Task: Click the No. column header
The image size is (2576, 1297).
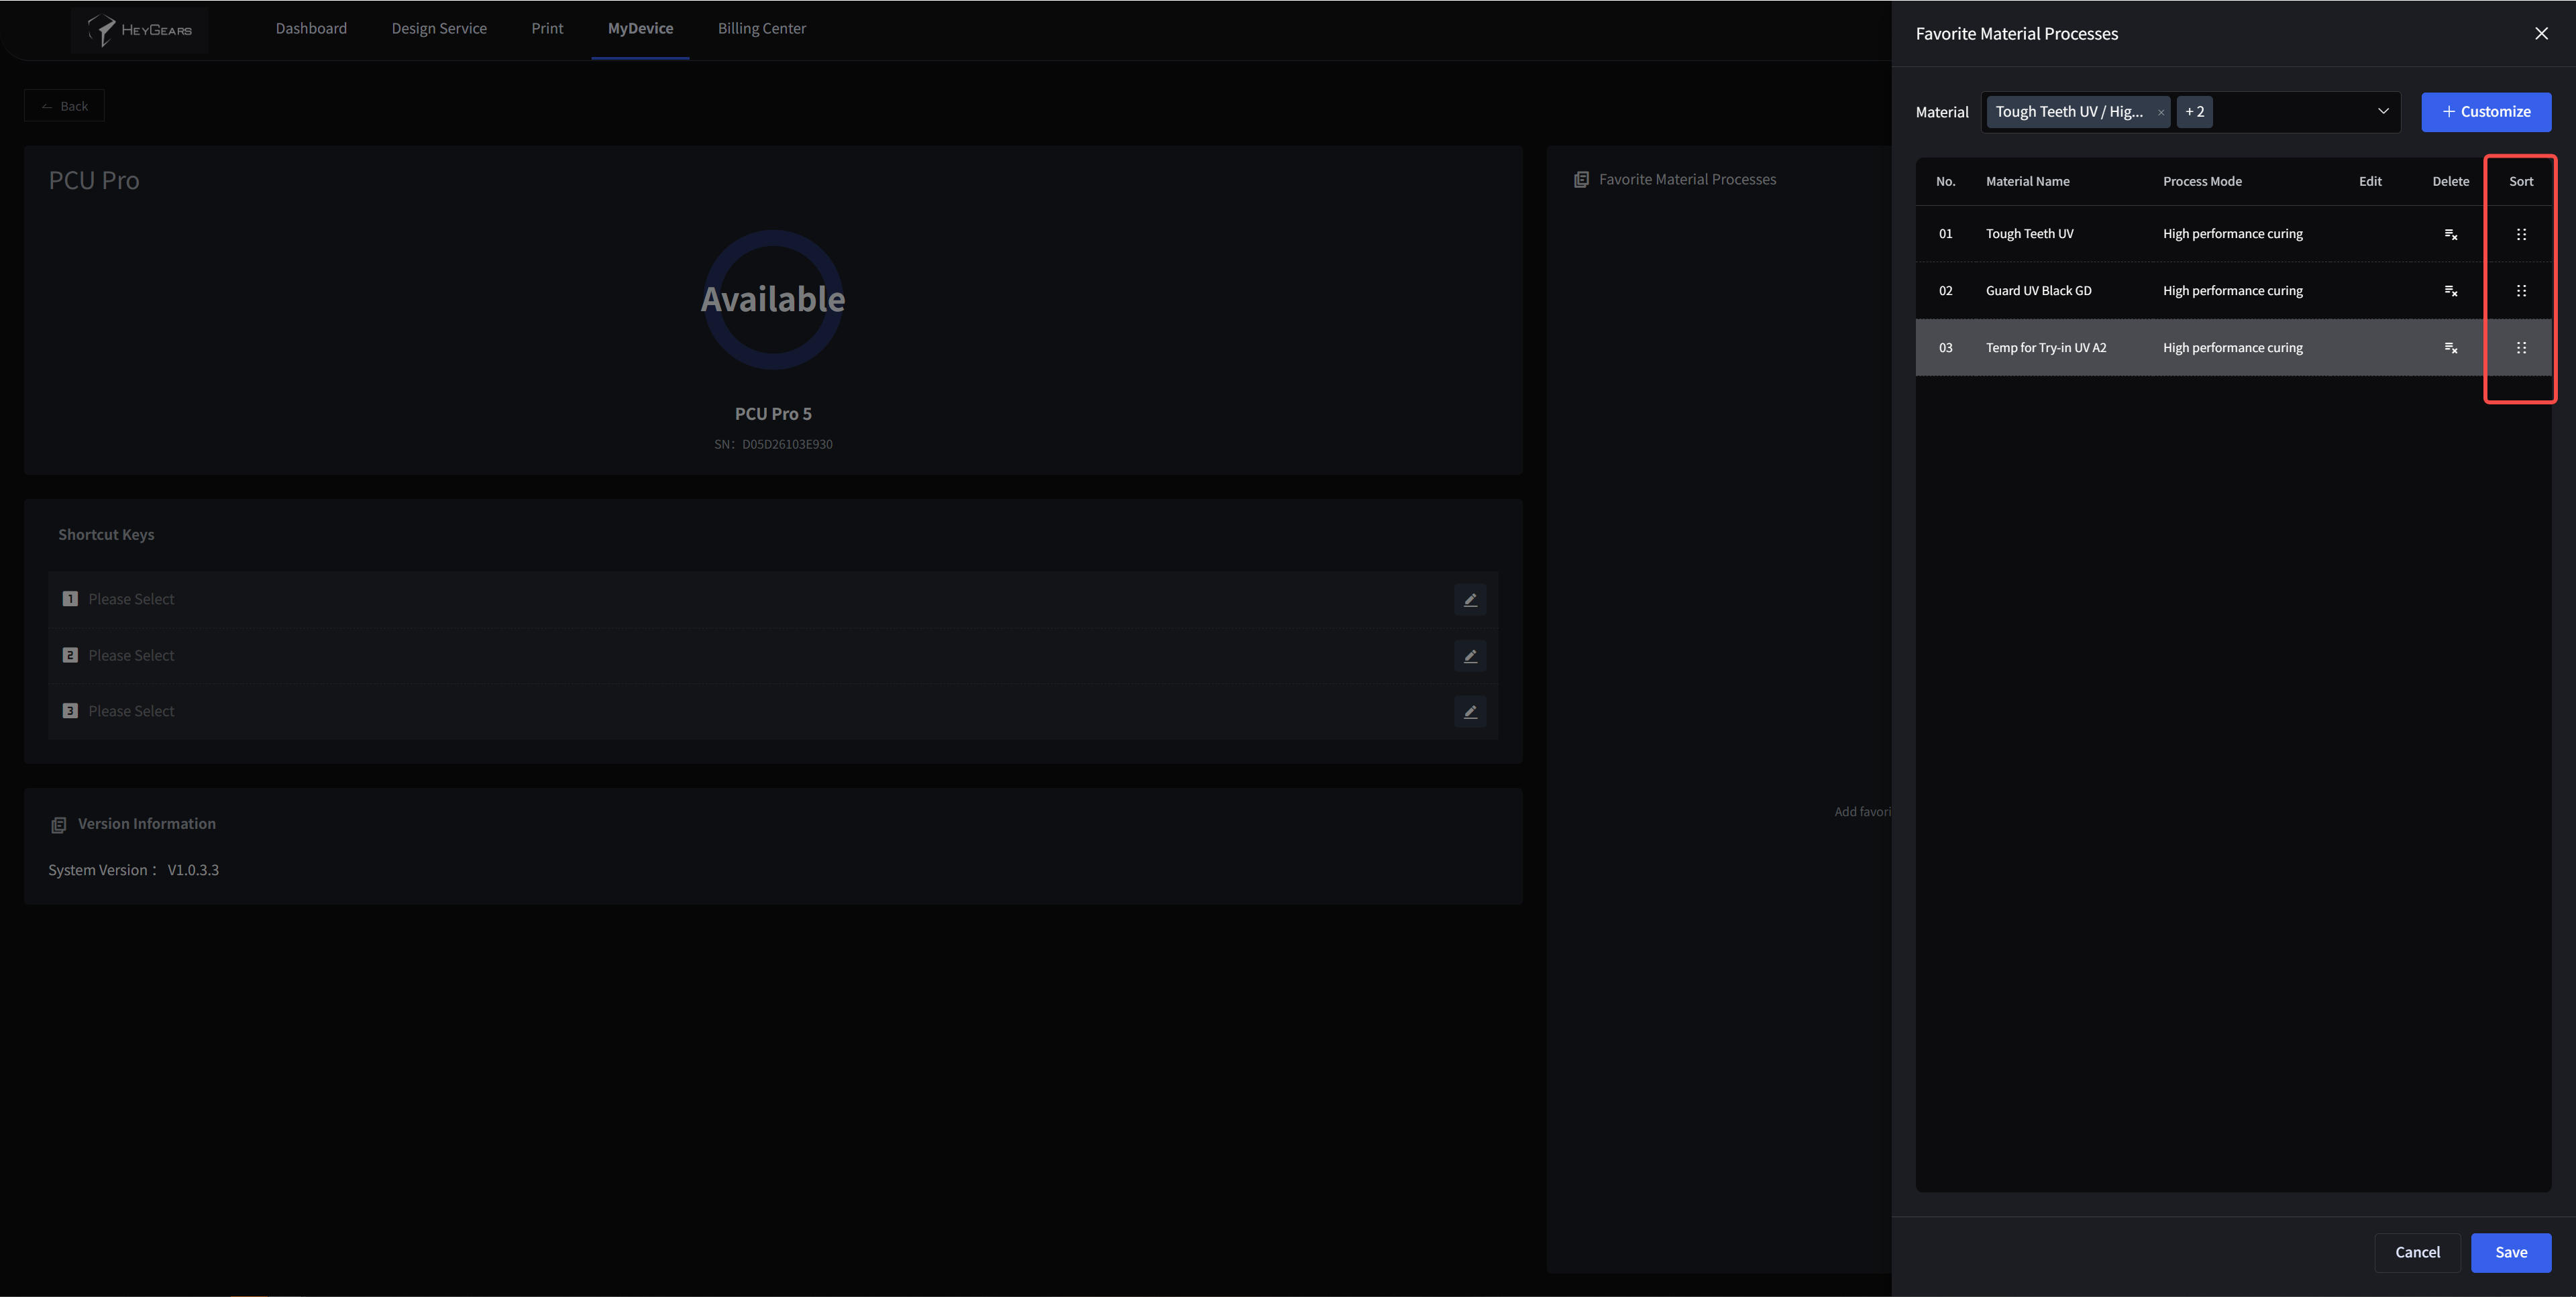Action: pos(1945,182)
